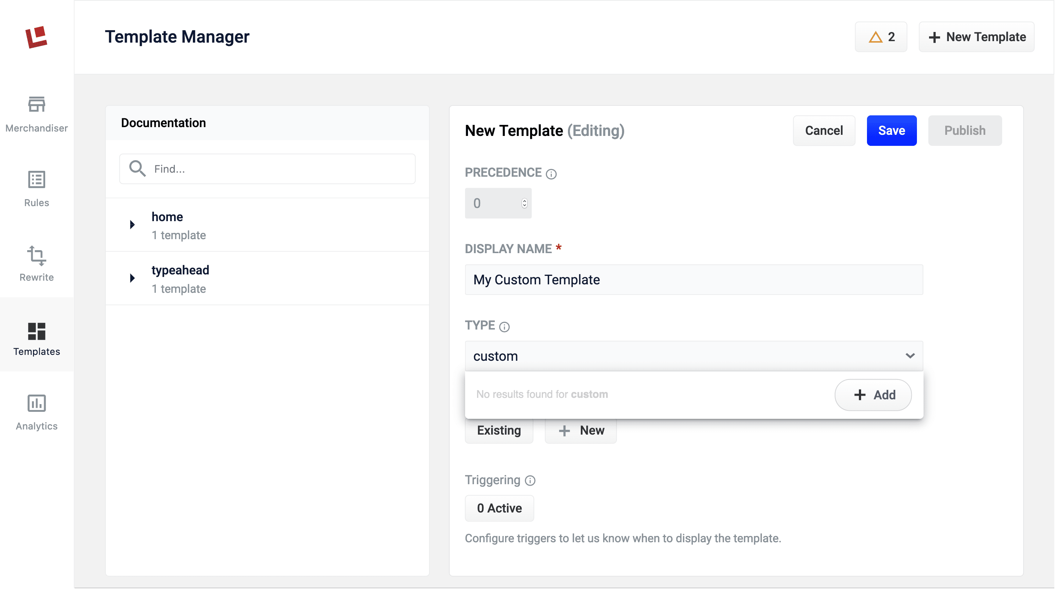Screen dimensions: 1058x590
Task: Click the Add button for custom type
Action: [873, 395]
